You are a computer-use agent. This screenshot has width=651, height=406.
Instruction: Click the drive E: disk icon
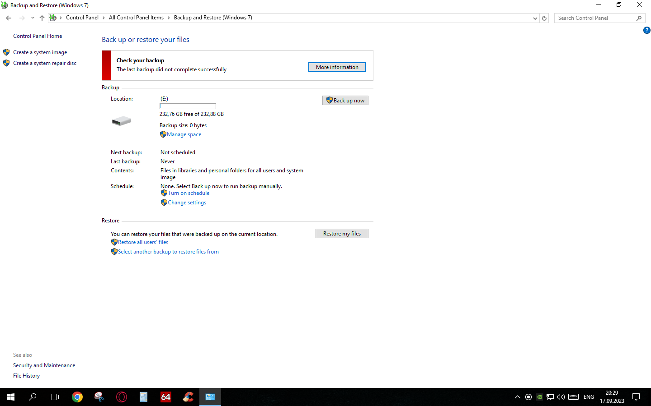(122, 121)
